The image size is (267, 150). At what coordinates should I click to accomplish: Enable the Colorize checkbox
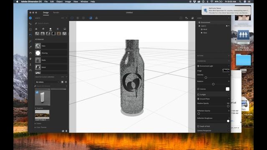click(x=198, y=89)
